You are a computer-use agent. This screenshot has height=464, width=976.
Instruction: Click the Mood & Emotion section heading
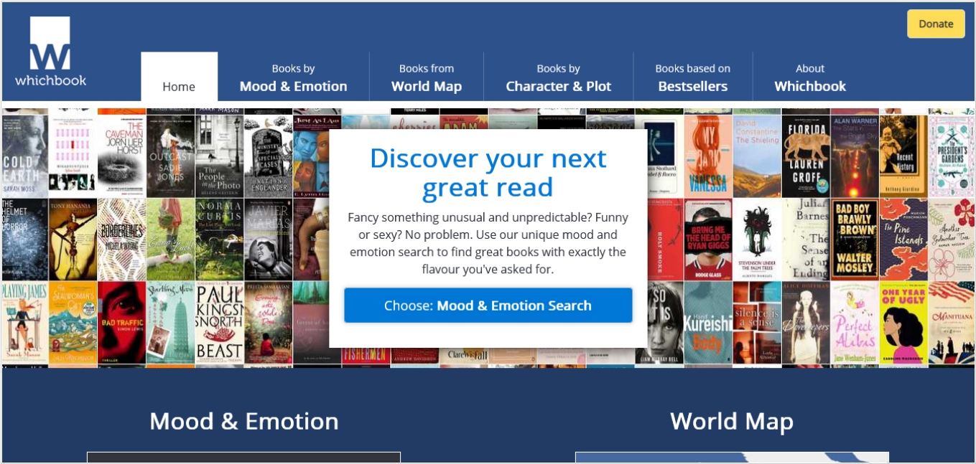pos(243,421)
